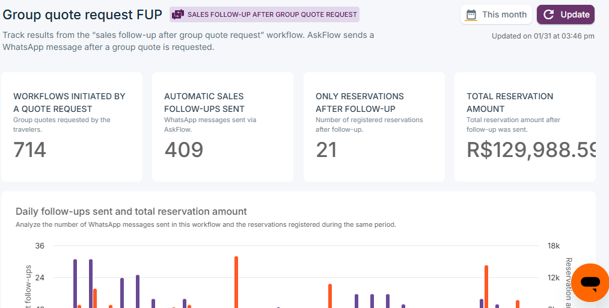The image size is (609, 308).
Task: Click the 24 label on left axis
Action: tap(40, 278)
